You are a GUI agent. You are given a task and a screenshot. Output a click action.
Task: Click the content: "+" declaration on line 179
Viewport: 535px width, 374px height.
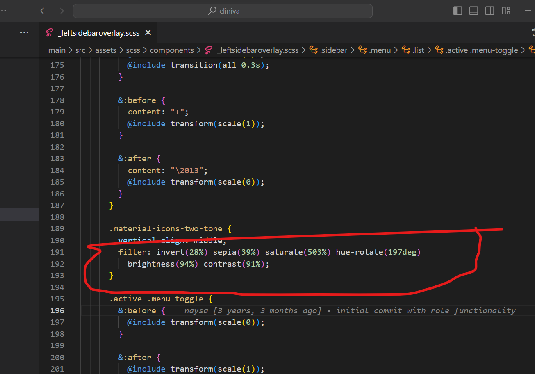[158, 112]
